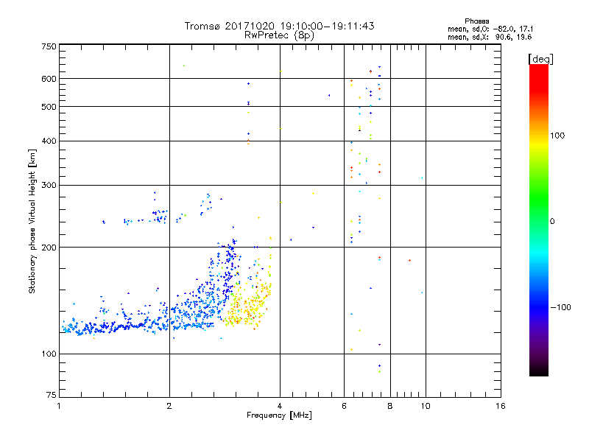Image resolution: width=589 pixels, height=442 pixels.
Task: Click the x-axis tick label '1'
Action: point(59,406)
